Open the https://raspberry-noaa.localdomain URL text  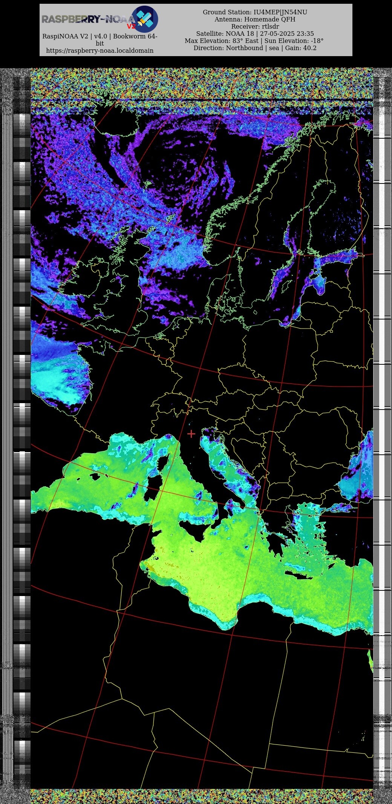100,50
